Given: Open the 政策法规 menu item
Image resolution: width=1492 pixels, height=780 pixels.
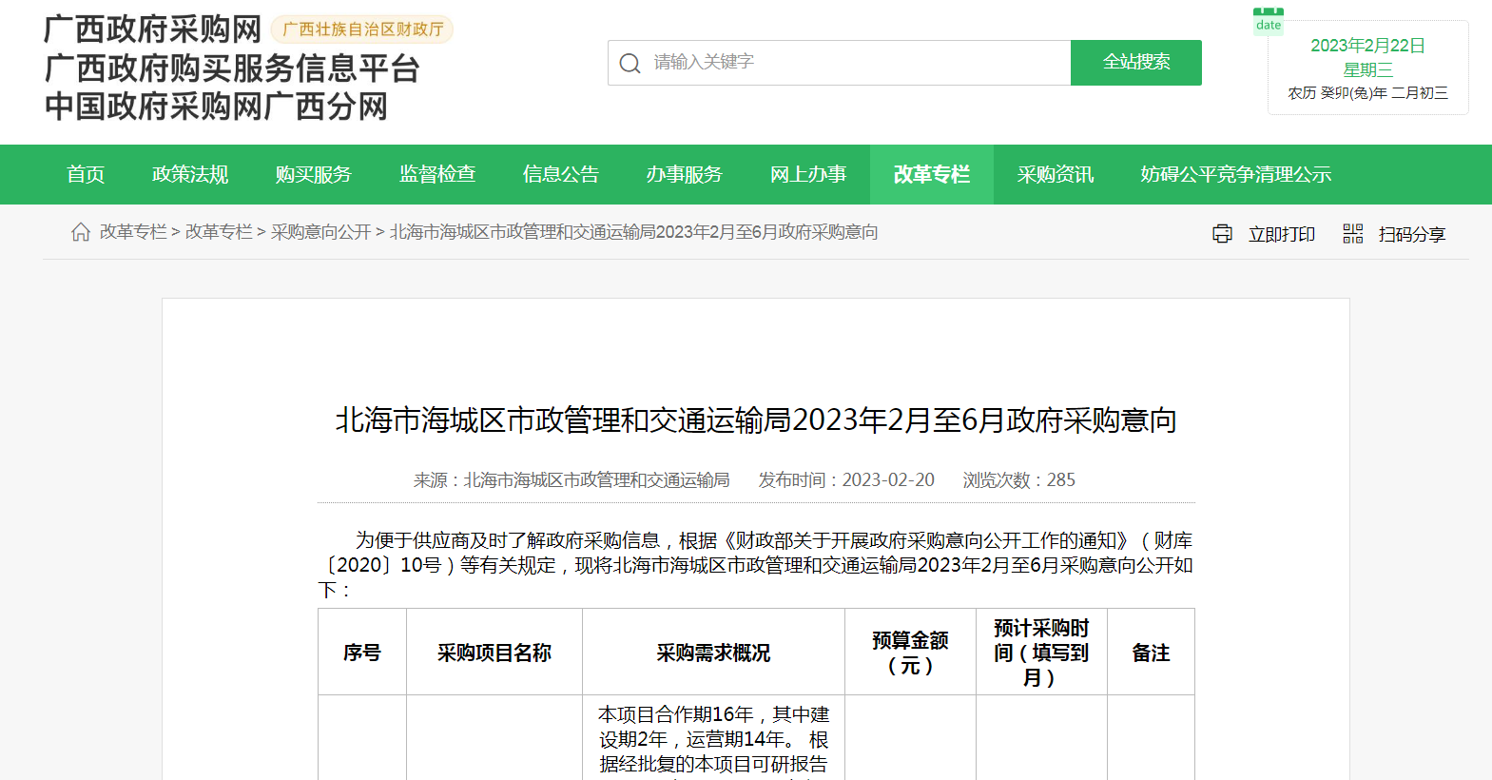Looking at the screenshot, I should [190, 175].
